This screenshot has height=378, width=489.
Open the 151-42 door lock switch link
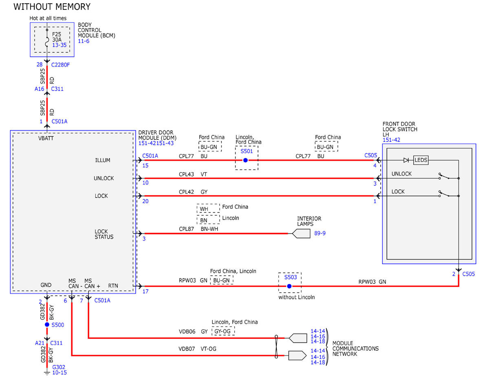coord(392,140)
